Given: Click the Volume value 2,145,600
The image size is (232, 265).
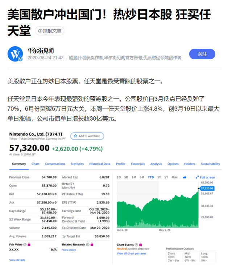Looking at the screenshot, I should coord(49,228).
